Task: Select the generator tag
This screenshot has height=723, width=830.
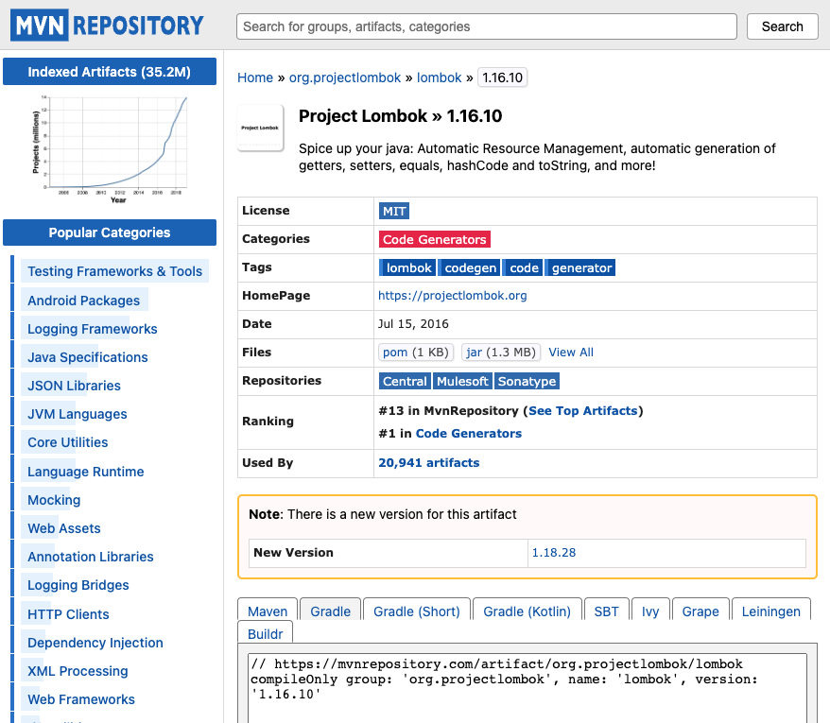Action: pos(581,267)
